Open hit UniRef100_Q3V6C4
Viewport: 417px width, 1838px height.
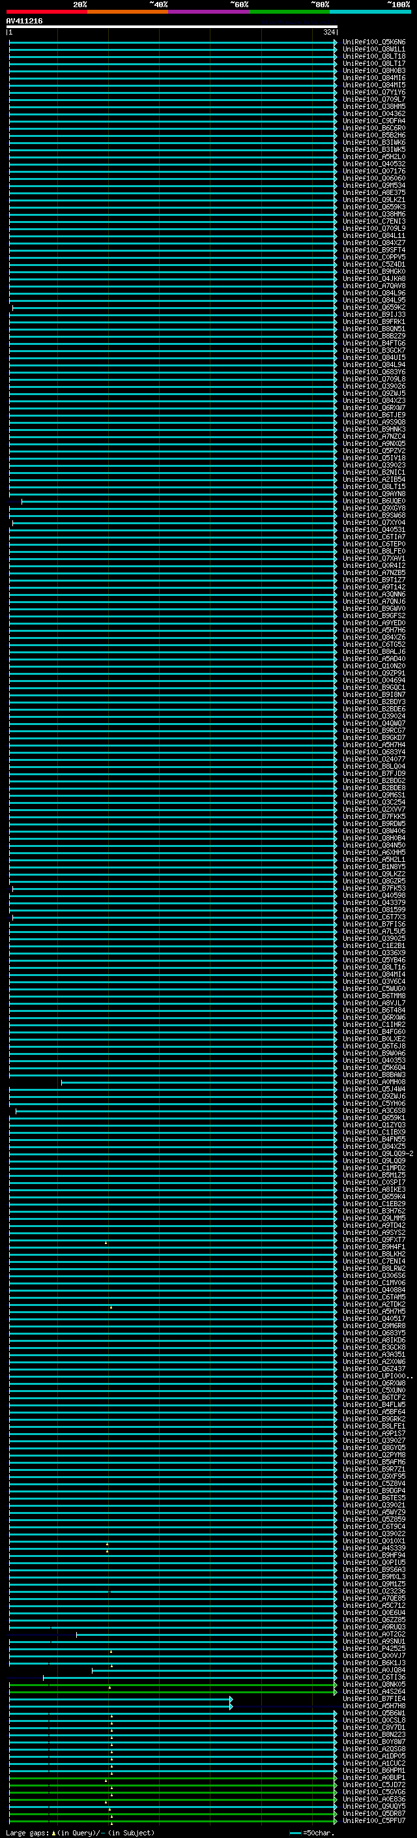click(373, 981)
